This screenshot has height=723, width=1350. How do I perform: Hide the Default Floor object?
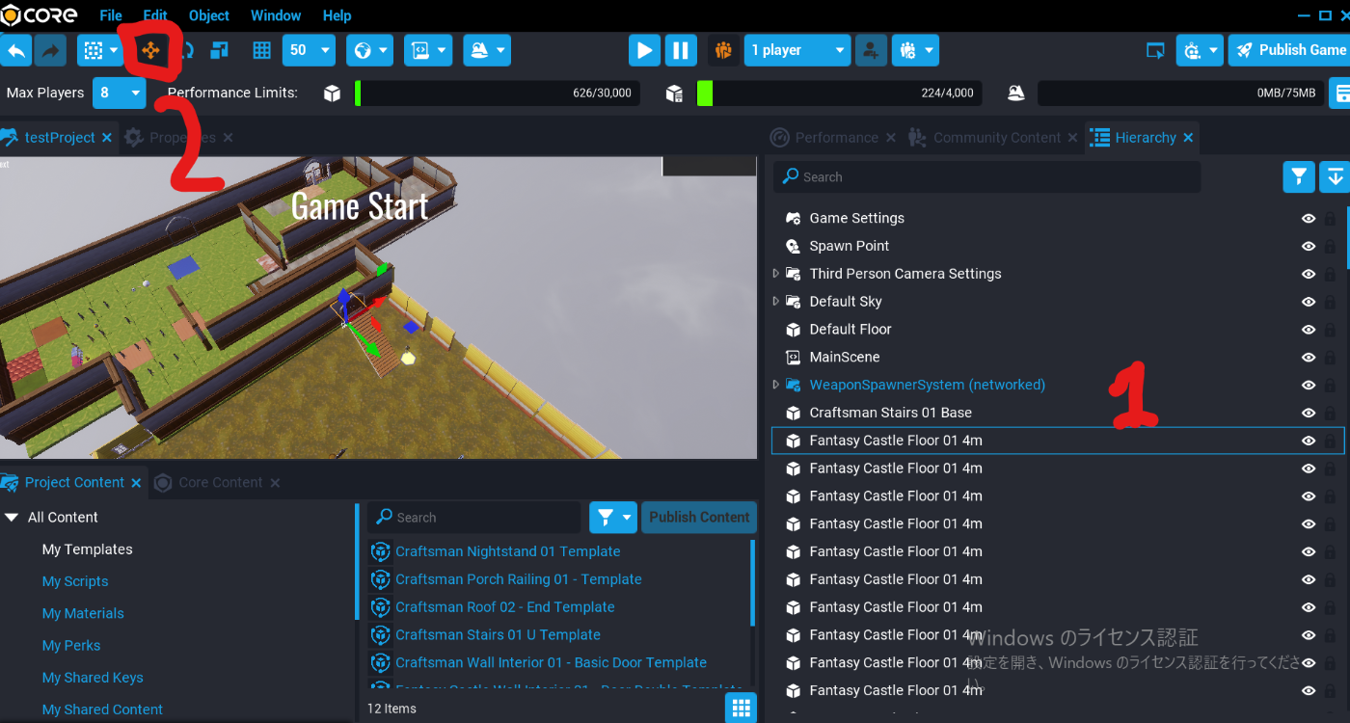1309,330
